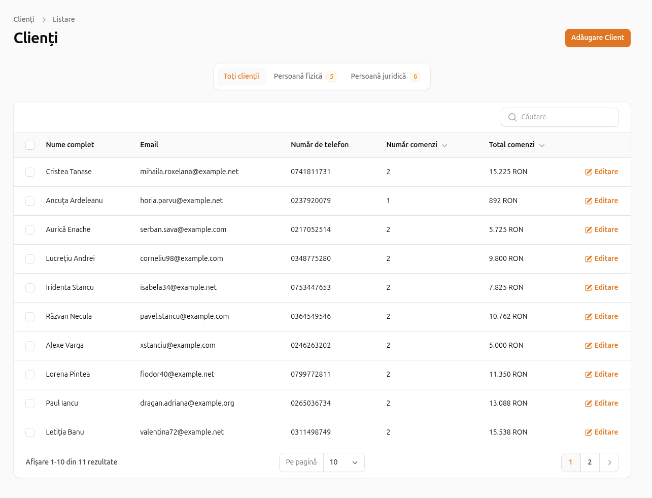Go to next page using arrow icon

(x=609, y=462)
